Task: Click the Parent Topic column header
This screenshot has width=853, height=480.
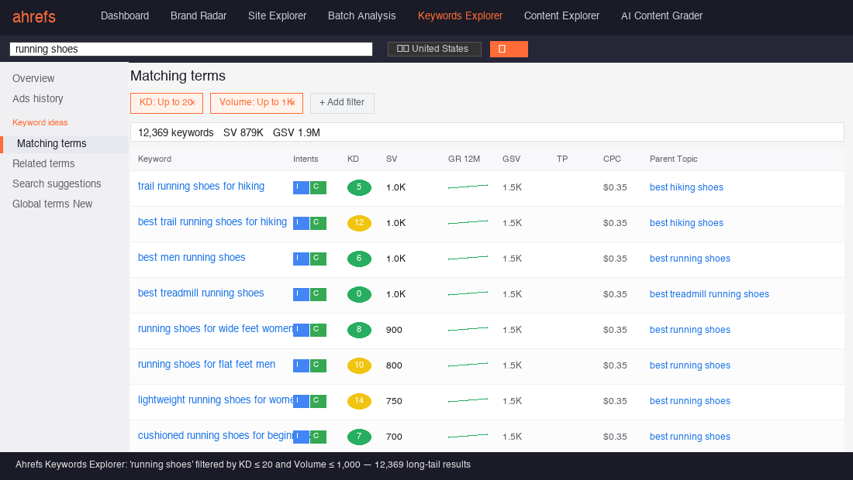Action: (673, 159)
